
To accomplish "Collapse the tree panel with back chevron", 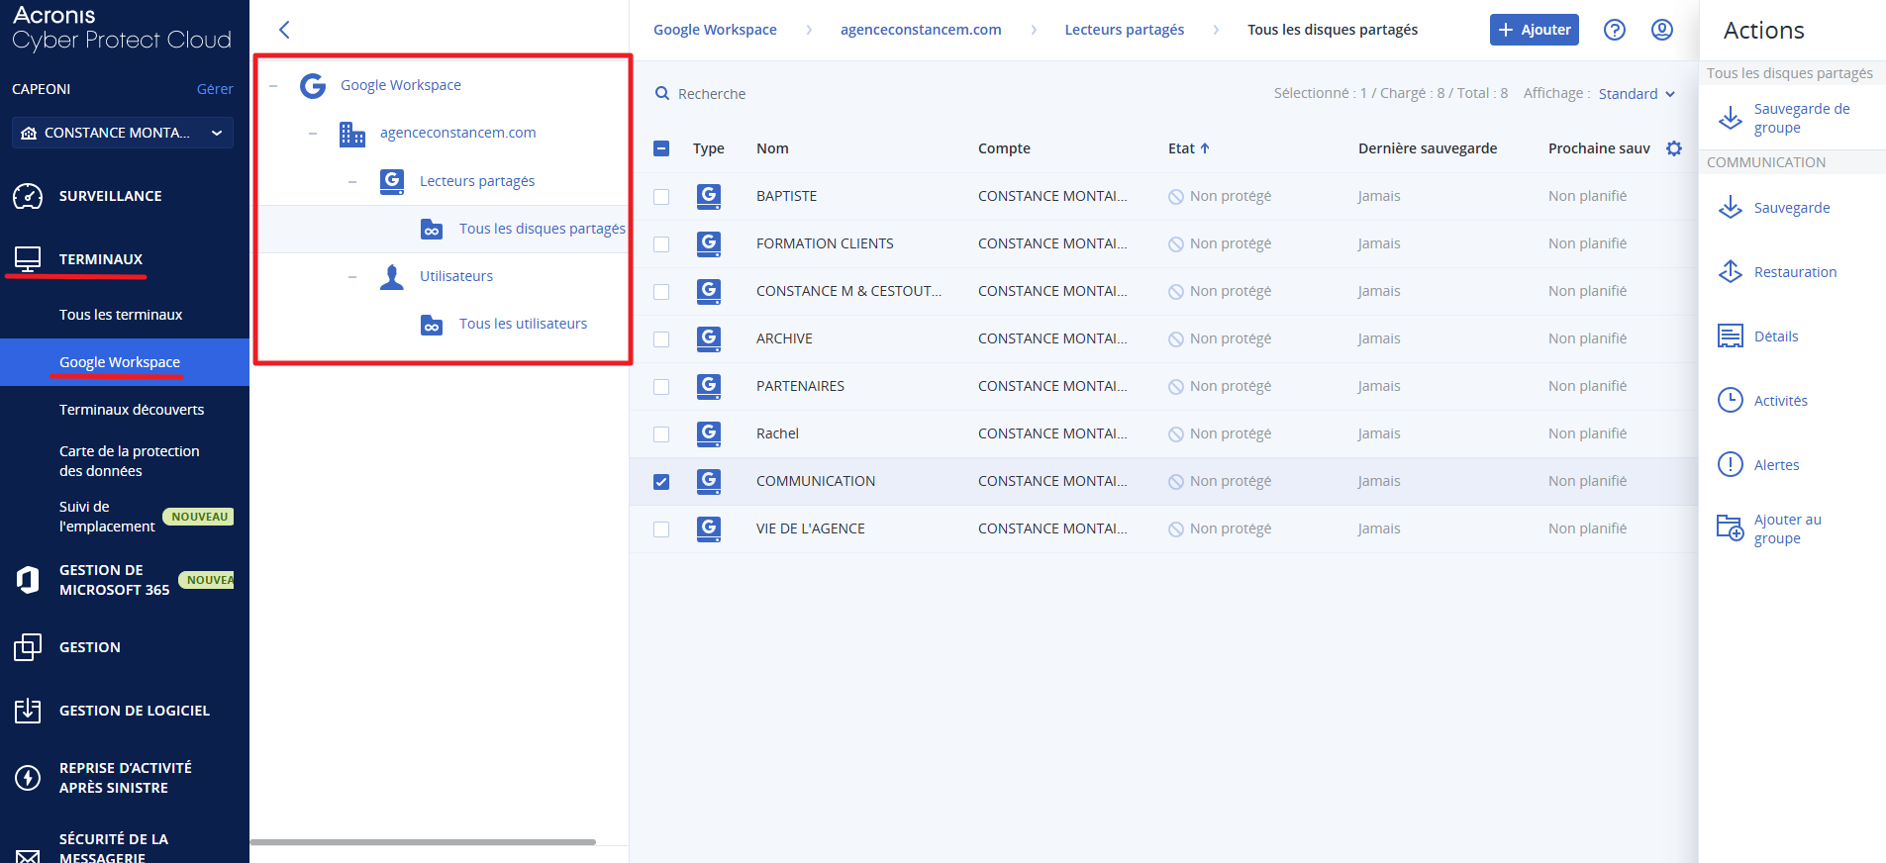I will click(284, 30).
